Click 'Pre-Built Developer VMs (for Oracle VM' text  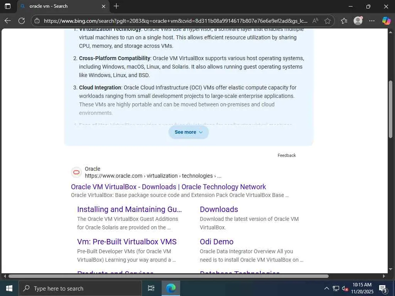pyautogui.click(x=124, y=251)
